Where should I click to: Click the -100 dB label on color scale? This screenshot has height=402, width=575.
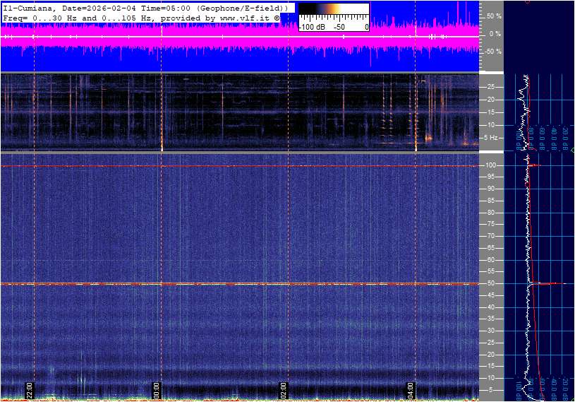(311, 27)
